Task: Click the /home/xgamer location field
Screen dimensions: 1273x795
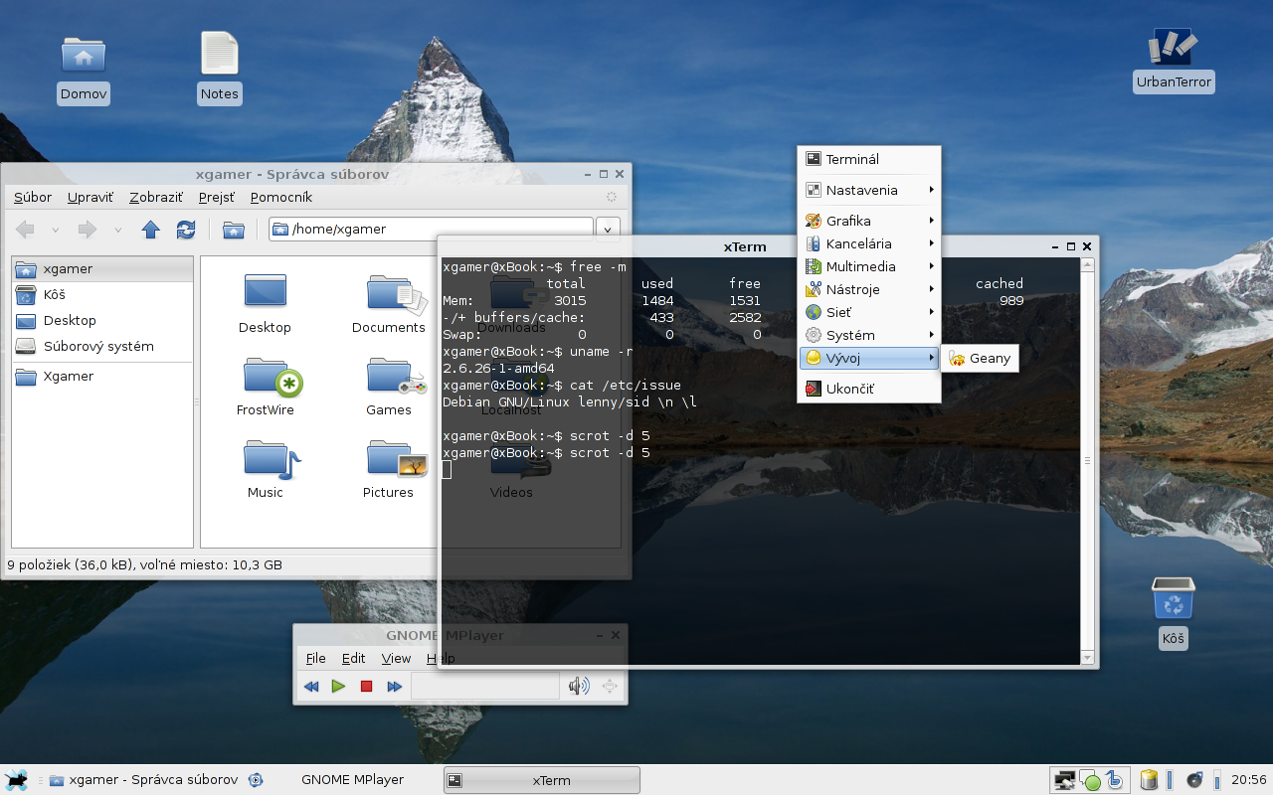Action: [431, 230]
